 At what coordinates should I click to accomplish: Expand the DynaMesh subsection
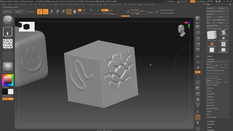coord(210,100)
